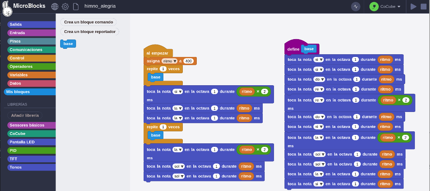The width and height of the screenshot is (430, 191).
Task: Select the Variables category
Action: click(x=19, y=75)
